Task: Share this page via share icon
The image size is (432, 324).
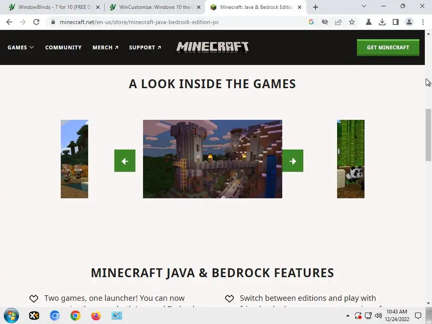Action: tap(338, 22)
